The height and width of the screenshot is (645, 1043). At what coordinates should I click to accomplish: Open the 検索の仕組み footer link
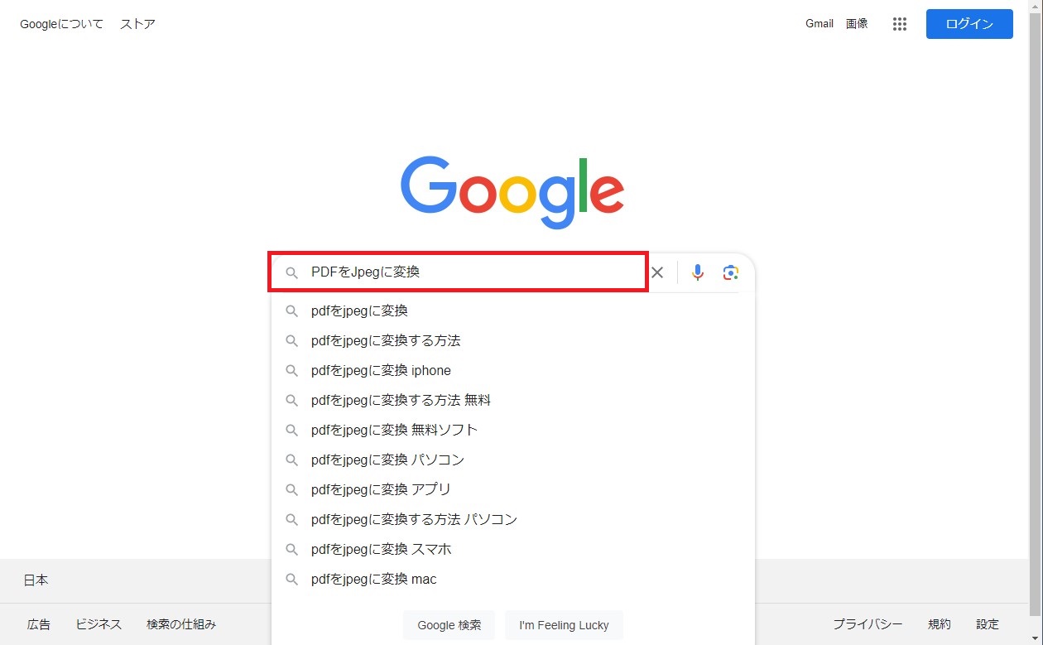tap(181, 624)
